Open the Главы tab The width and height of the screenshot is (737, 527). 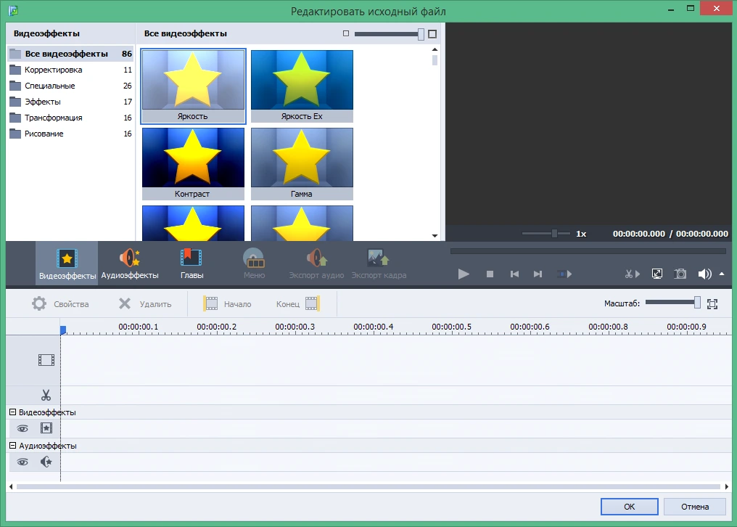[192, 263]
